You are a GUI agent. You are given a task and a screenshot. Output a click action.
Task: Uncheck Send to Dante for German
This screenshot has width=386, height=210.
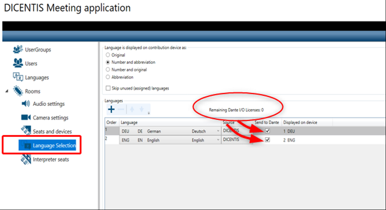pyautogui.click(x=267, y=131)
